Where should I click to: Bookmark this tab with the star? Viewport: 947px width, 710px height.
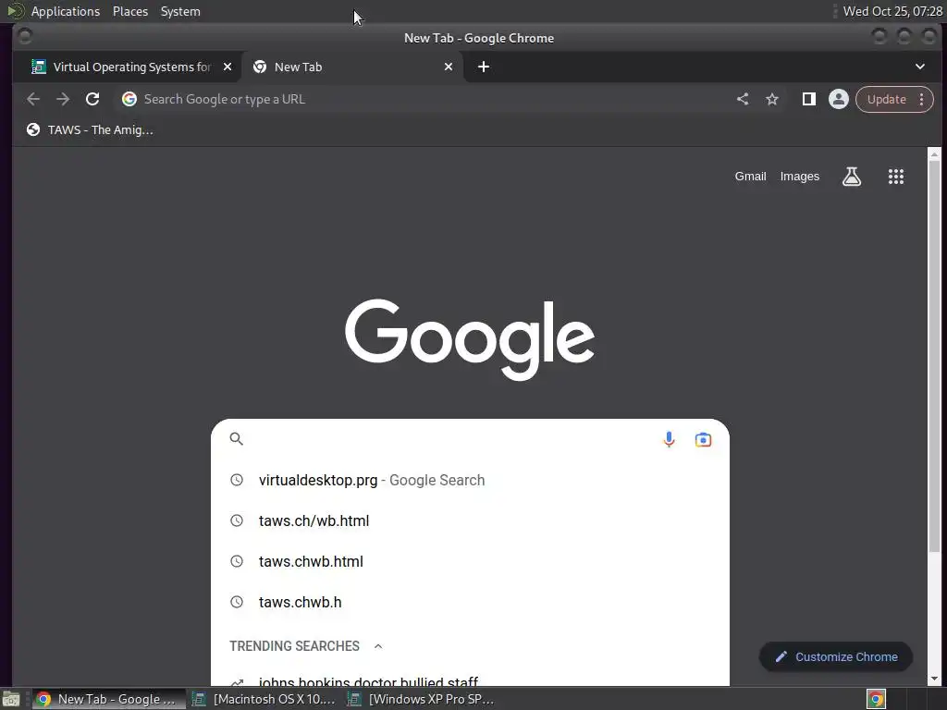click(x=772, y=99)
